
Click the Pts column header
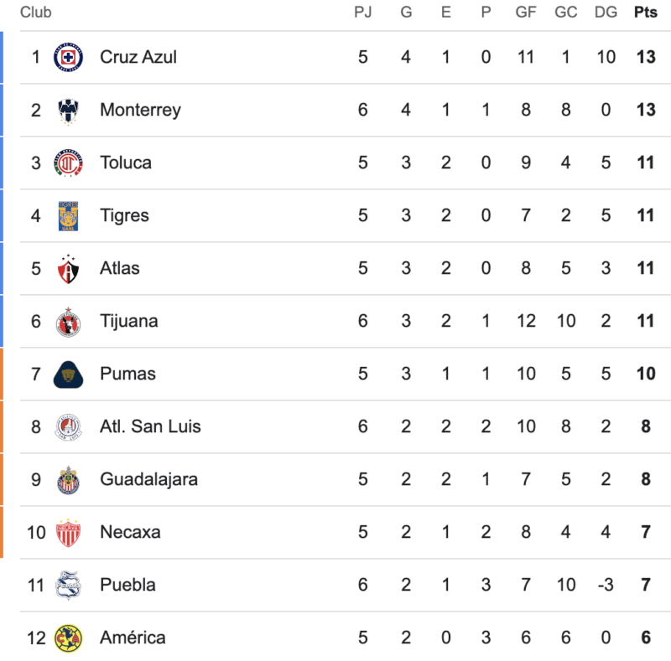(645, 12)
